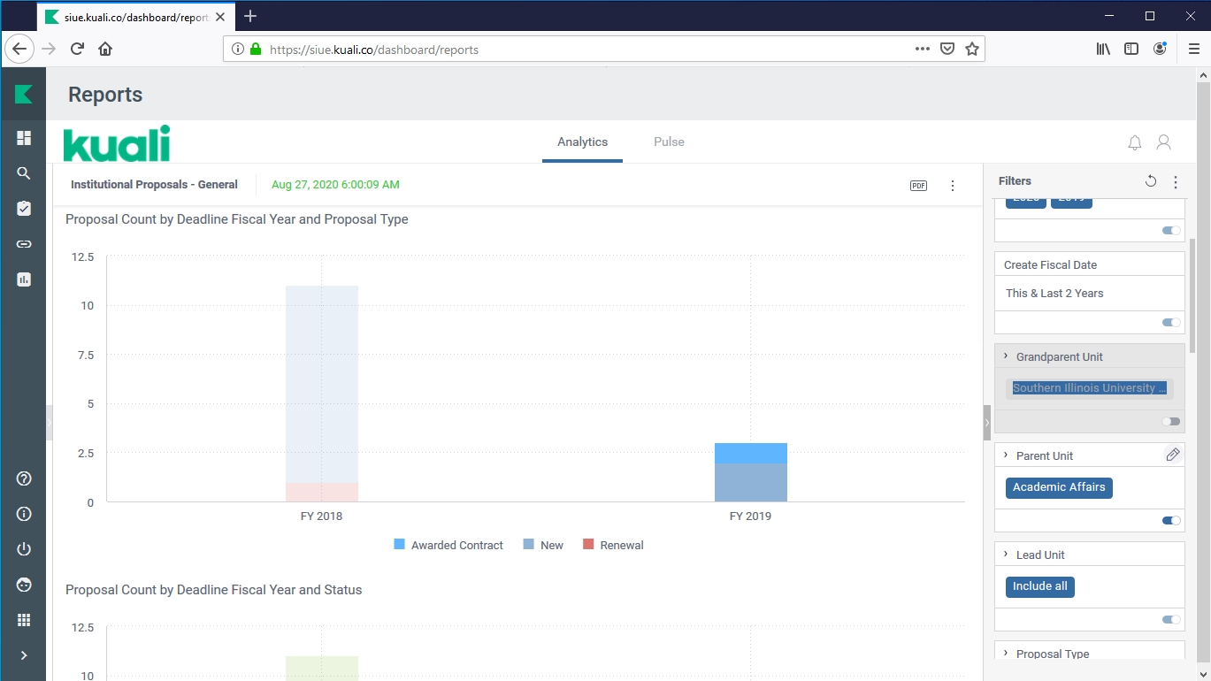This screenshot has height=681, width=1211.
Task: Open the search icon in left sidebar
Action: pyautogui.click(x=24, y=173)
